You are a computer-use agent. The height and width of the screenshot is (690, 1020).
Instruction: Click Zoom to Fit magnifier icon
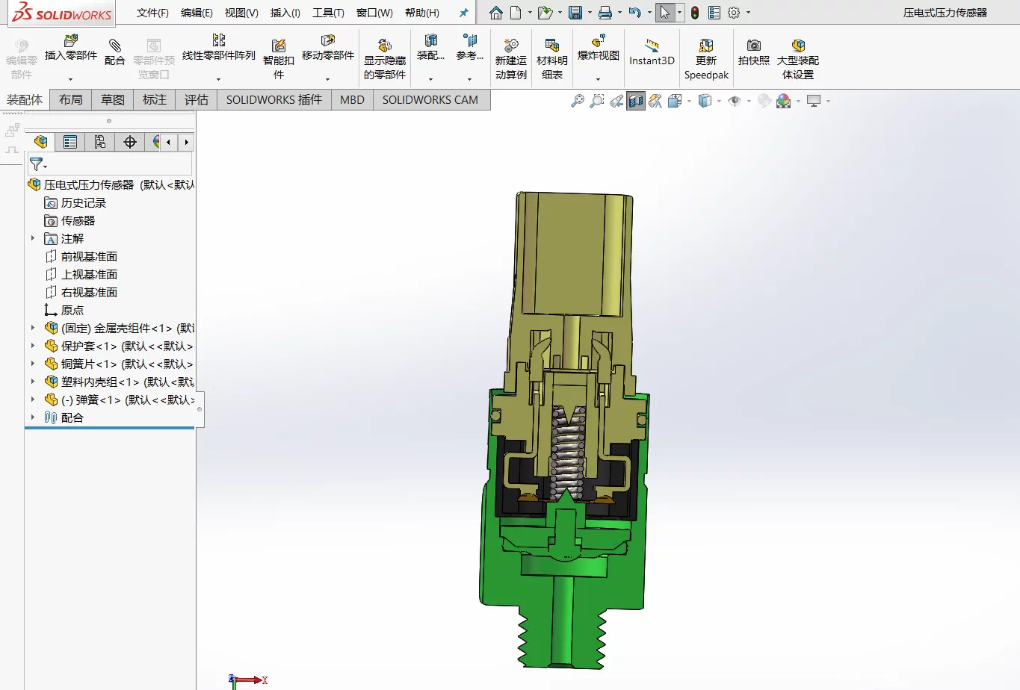pyautogui.click(x=578, y=101)
